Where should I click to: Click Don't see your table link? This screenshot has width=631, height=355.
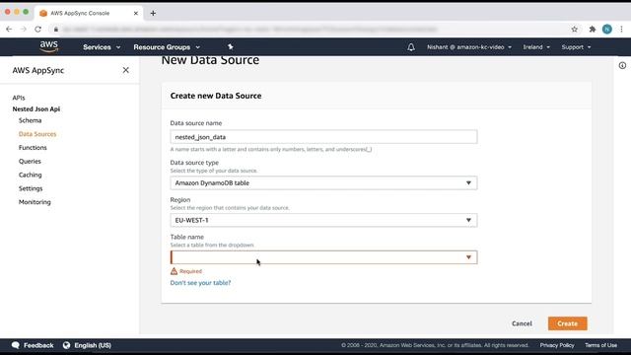200,283
